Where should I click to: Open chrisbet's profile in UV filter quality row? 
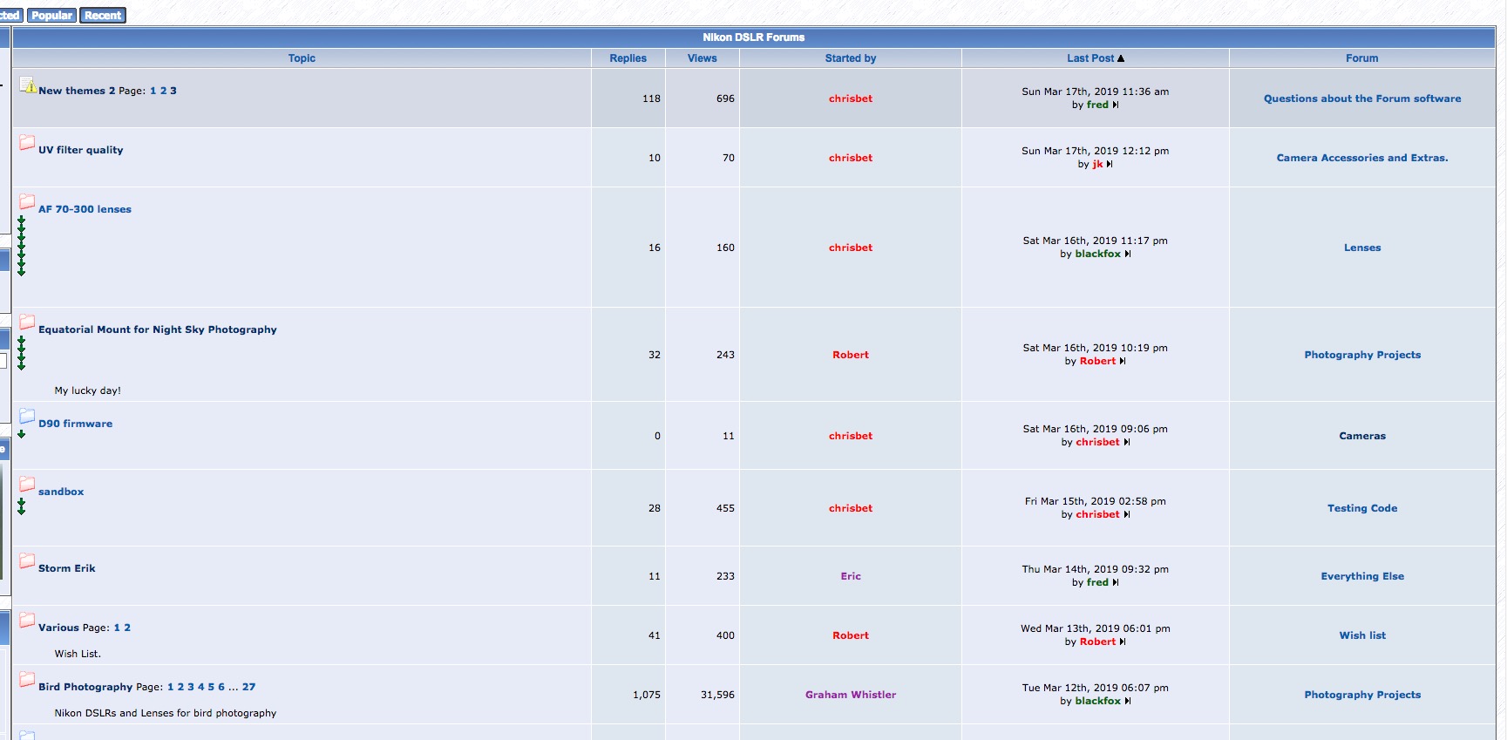pos(851,158)
